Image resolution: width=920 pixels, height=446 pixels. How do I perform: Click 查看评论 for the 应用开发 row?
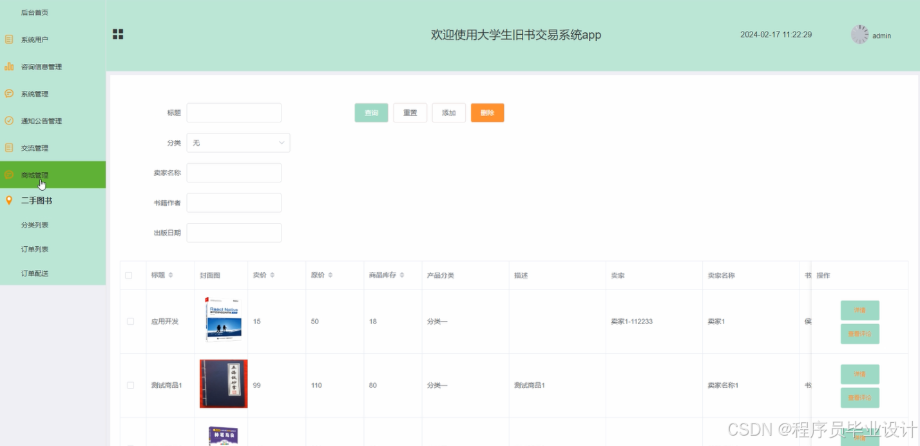click(x=859, y=334)
